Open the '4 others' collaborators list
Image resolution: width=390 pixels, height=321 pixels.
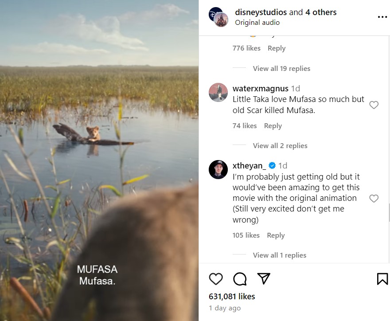click(321, 12)
